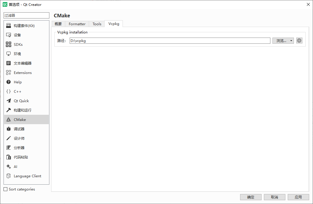Open the Language Client category
The width and height of the screenshot is (313, 204).
point(27,176)
